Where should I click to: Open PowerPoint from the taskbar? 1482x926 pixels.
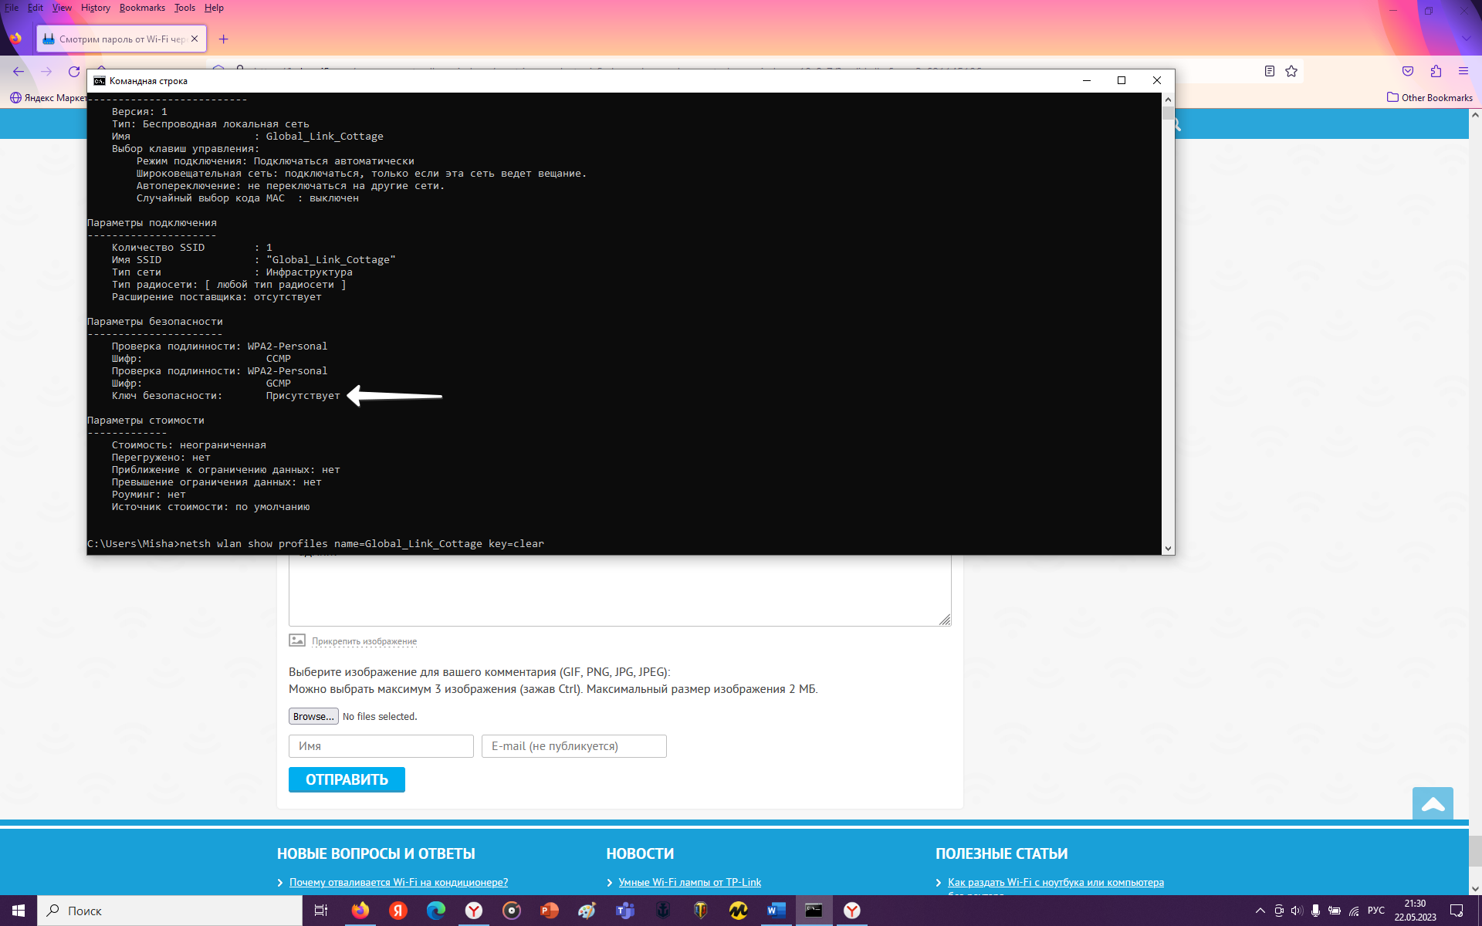550,911
